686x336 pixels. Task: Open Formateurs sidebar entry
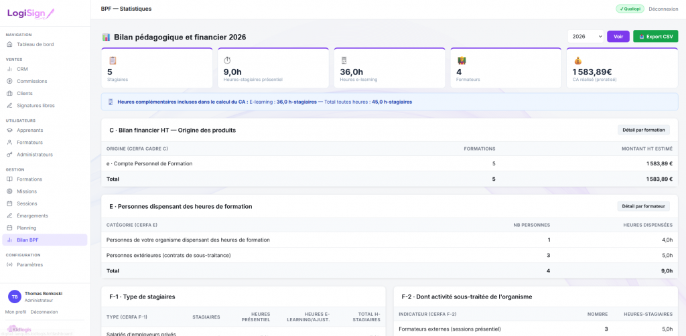click(45, 142)
